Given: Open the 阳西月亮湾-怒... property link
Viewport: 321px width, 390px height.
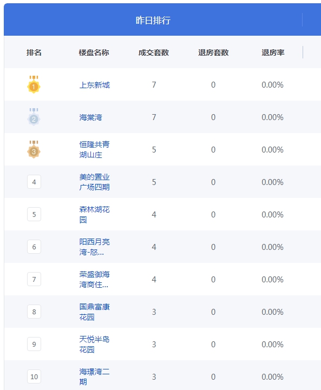Looking at the screenshot, I should tap(95, 247).
